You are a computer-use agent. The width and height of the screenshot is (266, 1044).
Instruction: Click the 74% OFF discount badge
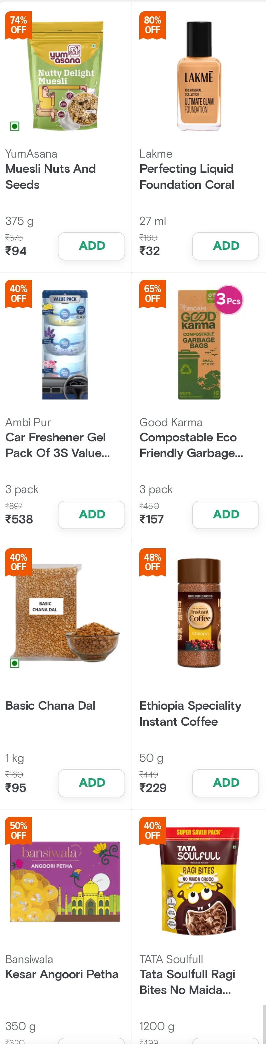[18, 25]
